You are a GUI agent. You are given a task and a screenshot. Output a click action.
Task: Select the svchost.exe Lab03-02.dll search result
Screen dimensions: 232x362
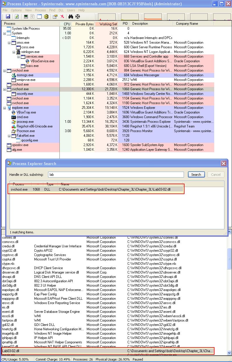(96, 189)
